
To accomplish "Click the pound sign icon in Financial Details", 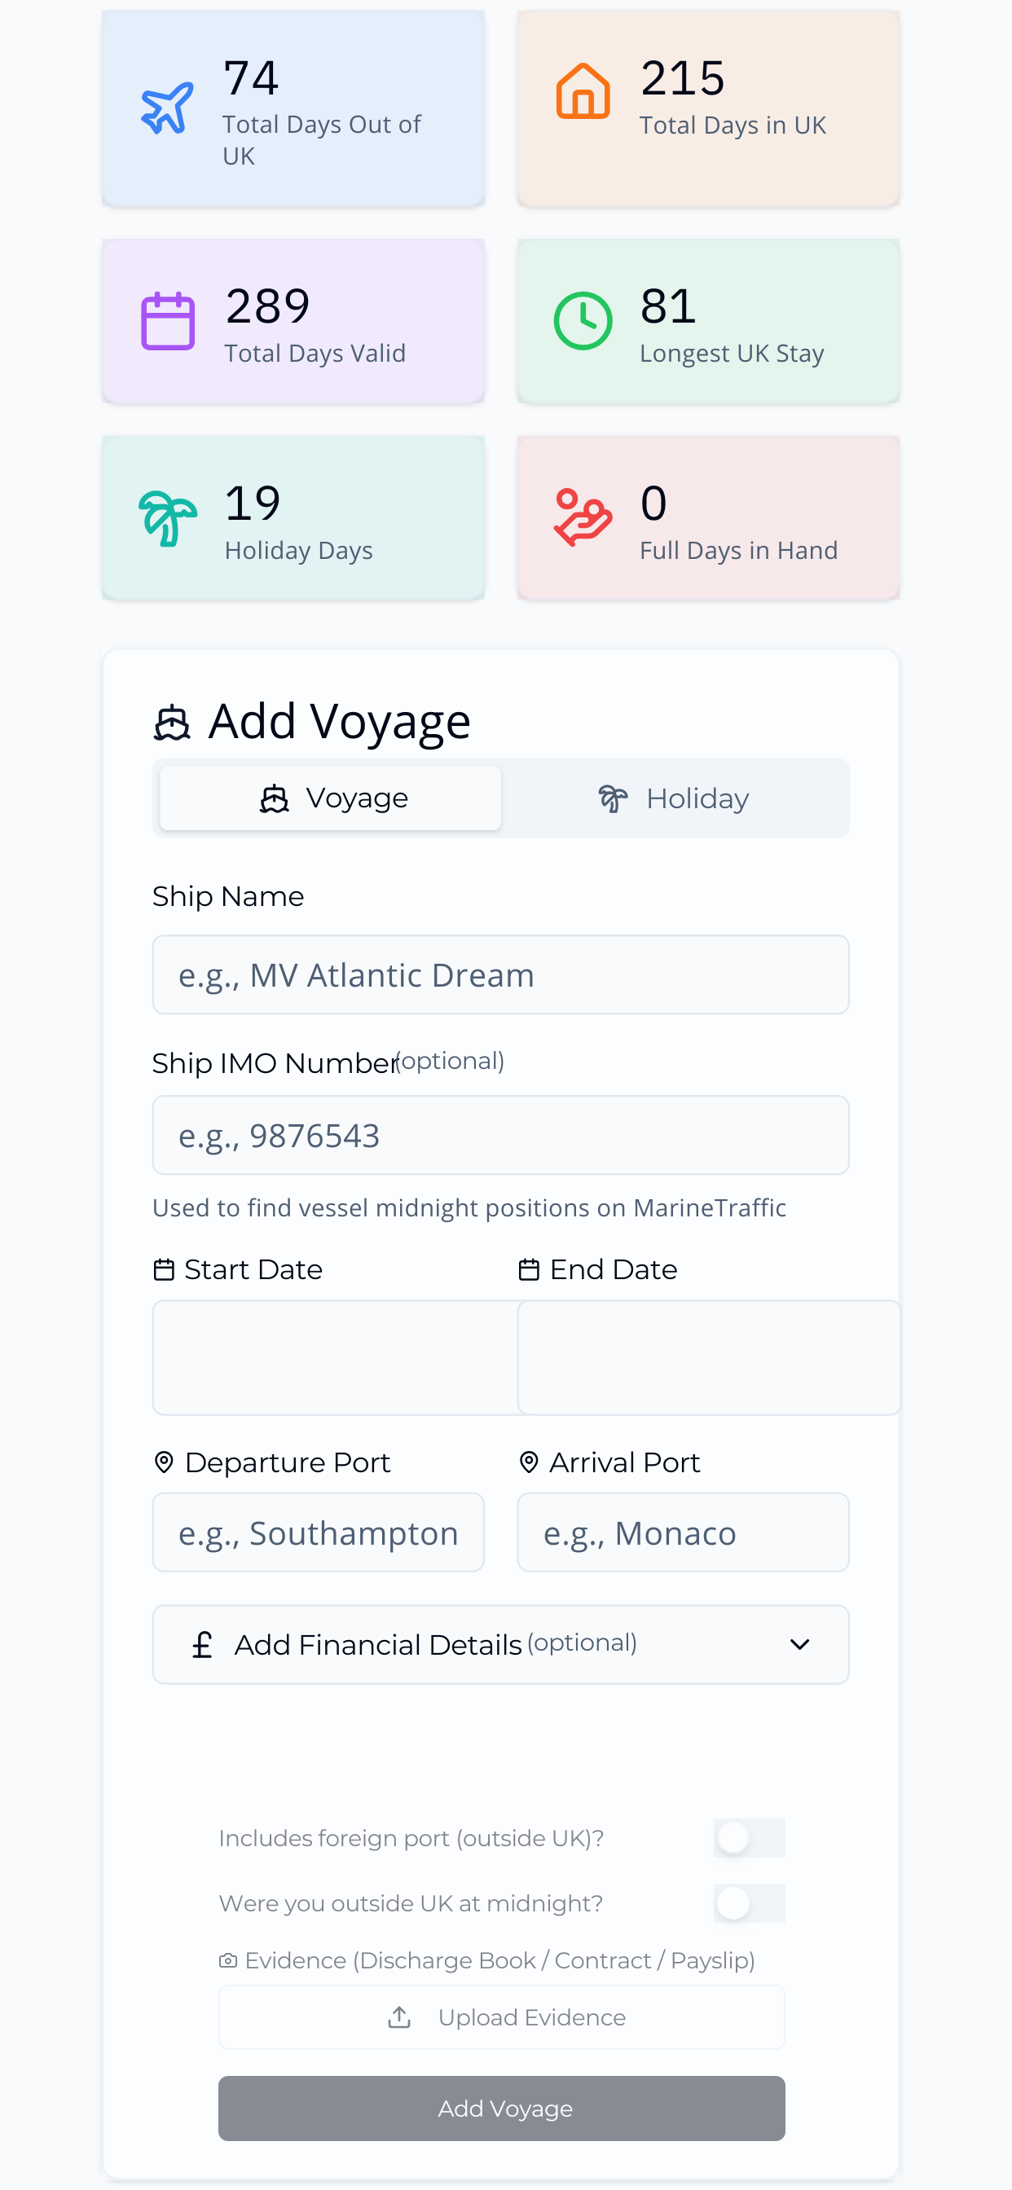I will 201,1644.
